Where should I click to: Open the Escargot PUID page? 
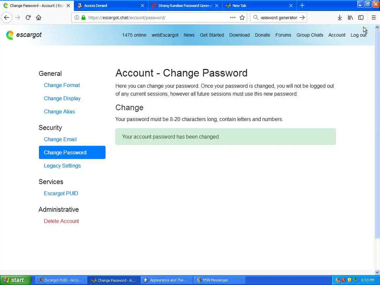61,193
